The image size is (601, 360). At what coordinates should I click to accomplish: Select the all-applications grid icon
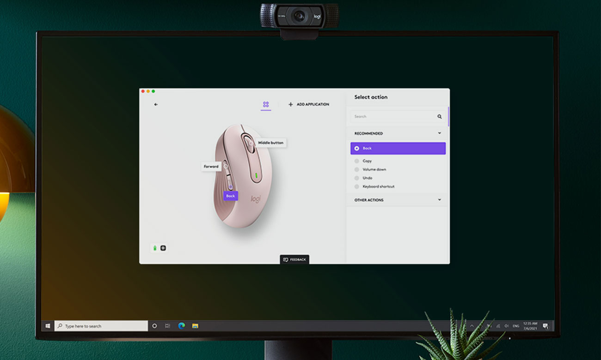pos(266,104)
